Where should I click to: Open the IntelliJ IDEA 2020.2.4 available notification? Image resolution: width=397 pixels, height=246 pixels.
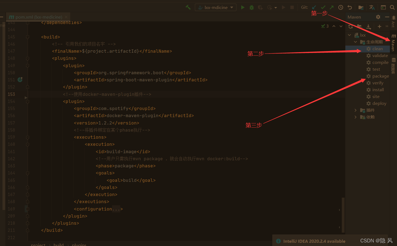314,241
